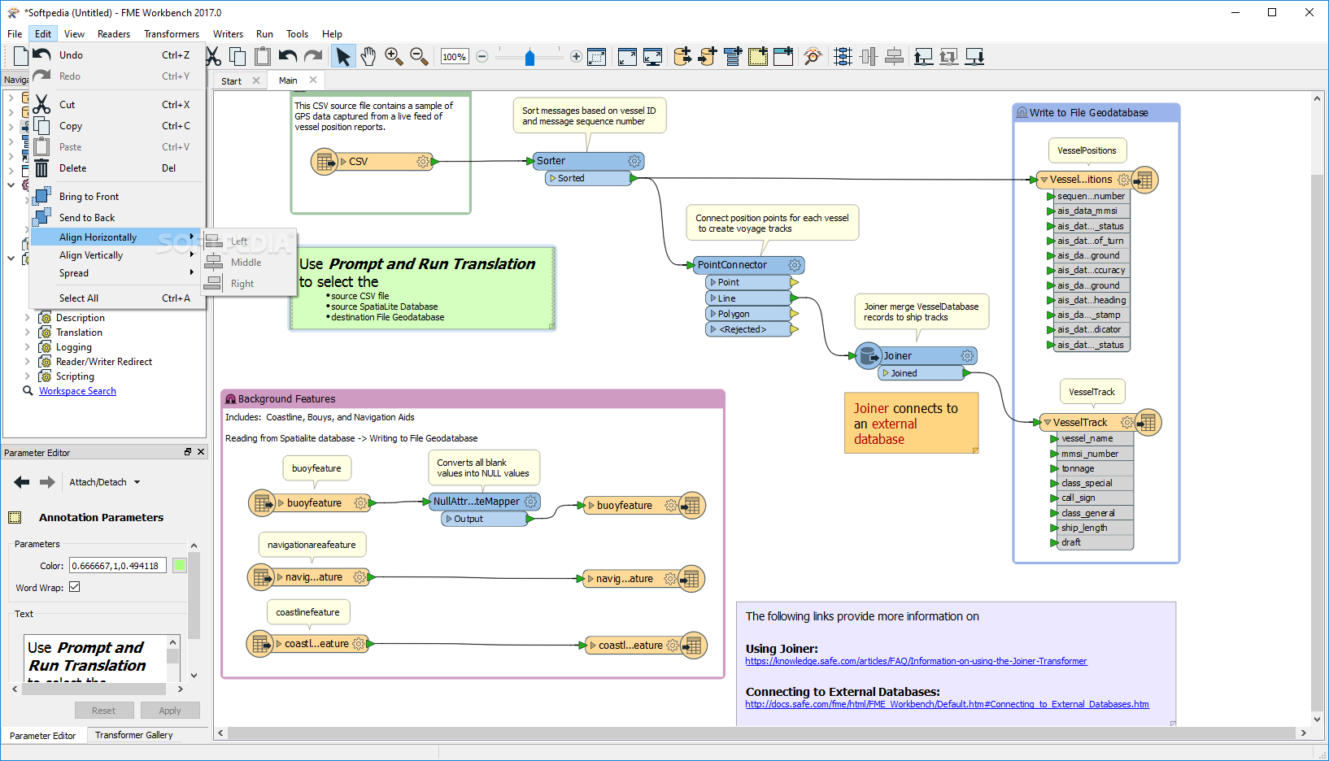The image size is (1329, 761).
Task: Expand the Spread submenu
Action: [117, 273]
